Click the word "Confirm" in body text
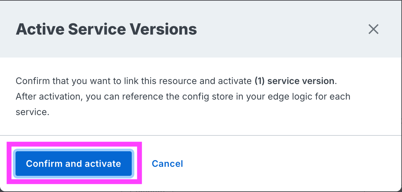402x192 pixels. [30, 81]
